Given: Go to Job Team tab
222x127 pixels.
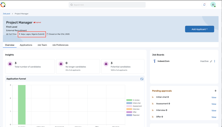Looking at the screenshot, I should click(x=42, y=45).
